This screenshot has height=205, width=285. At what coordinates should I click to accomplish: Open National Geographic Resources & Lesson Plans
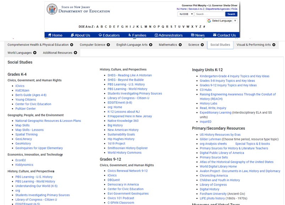point(48,121)
